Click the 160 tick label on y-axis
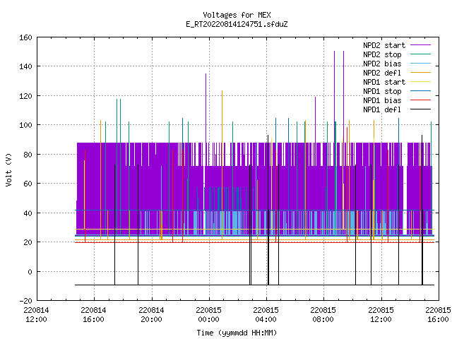Screen dimensions: 452x339 (25, 37)
